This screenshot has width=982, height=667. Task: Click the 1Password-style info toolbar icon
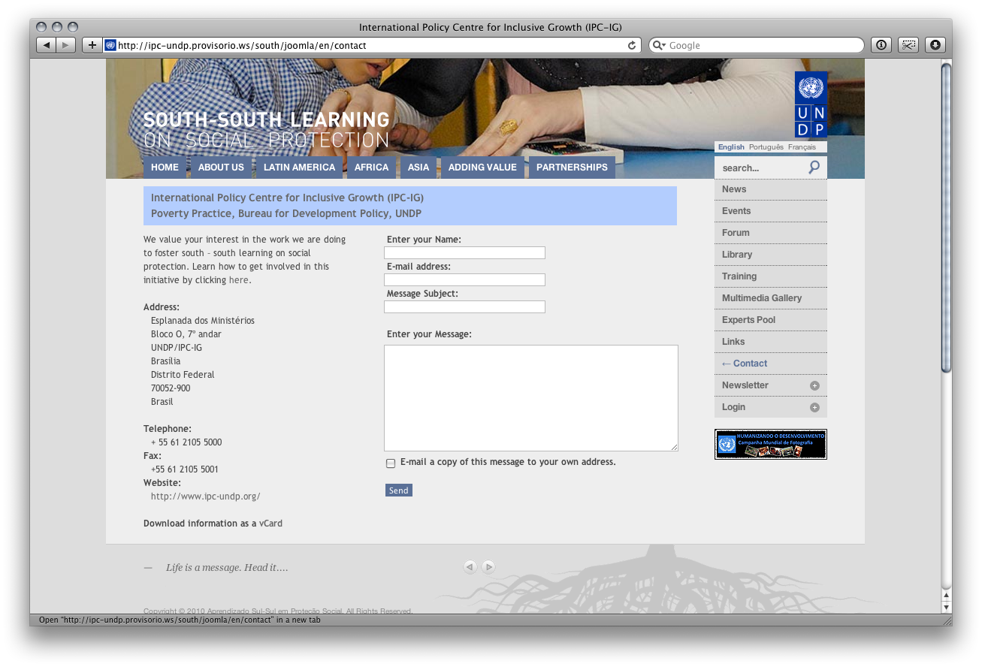pos(881,45)
